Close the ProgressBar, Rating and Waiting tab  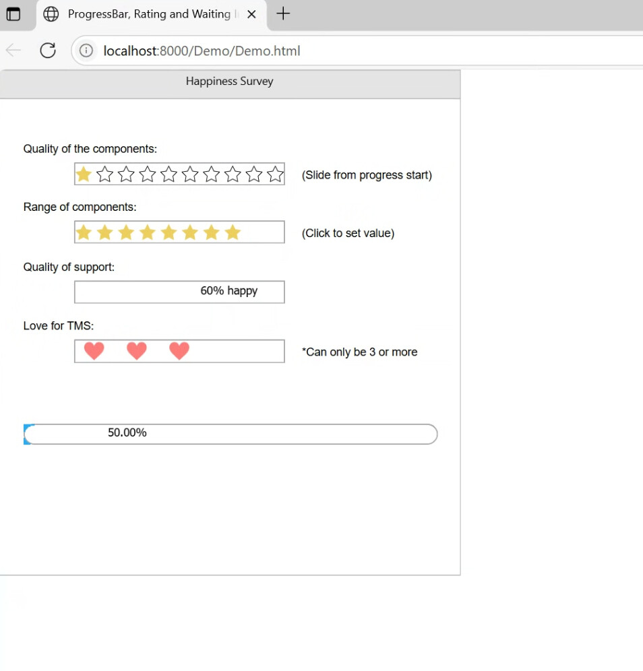[x=251, y=14]
